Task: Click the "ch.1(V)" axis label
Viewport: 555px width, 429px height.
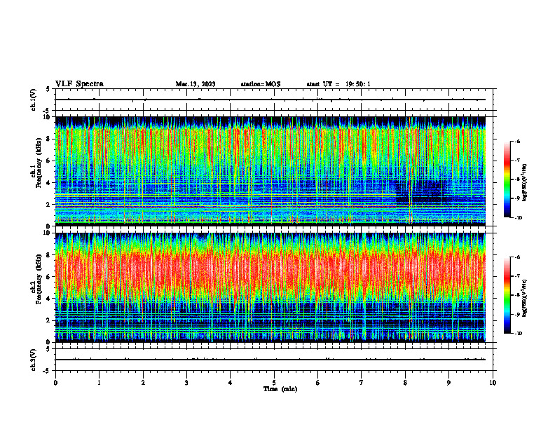Action: click(x=34, y=100)
